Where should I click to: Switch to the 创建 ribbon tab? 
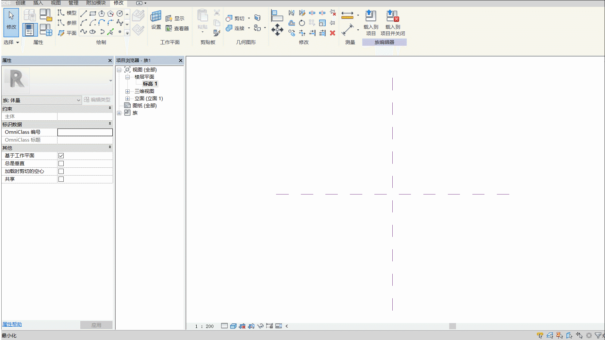pyautogui.click(x=20, y=3)
